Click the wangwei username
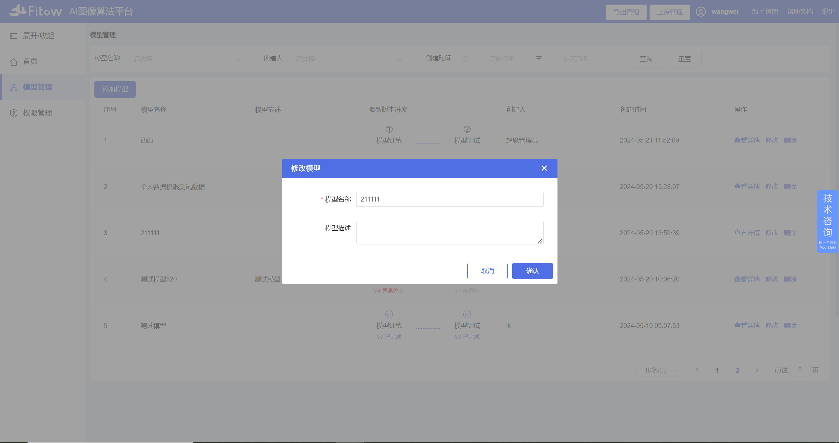This screenshot has height=443, width=839. 725,11
